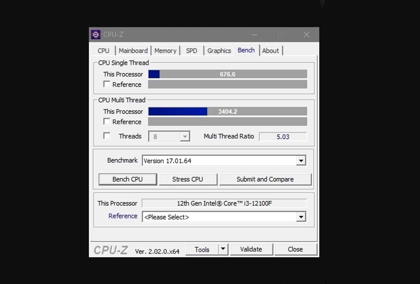Close the CPU-Z window with X

(x=307, y=35)
